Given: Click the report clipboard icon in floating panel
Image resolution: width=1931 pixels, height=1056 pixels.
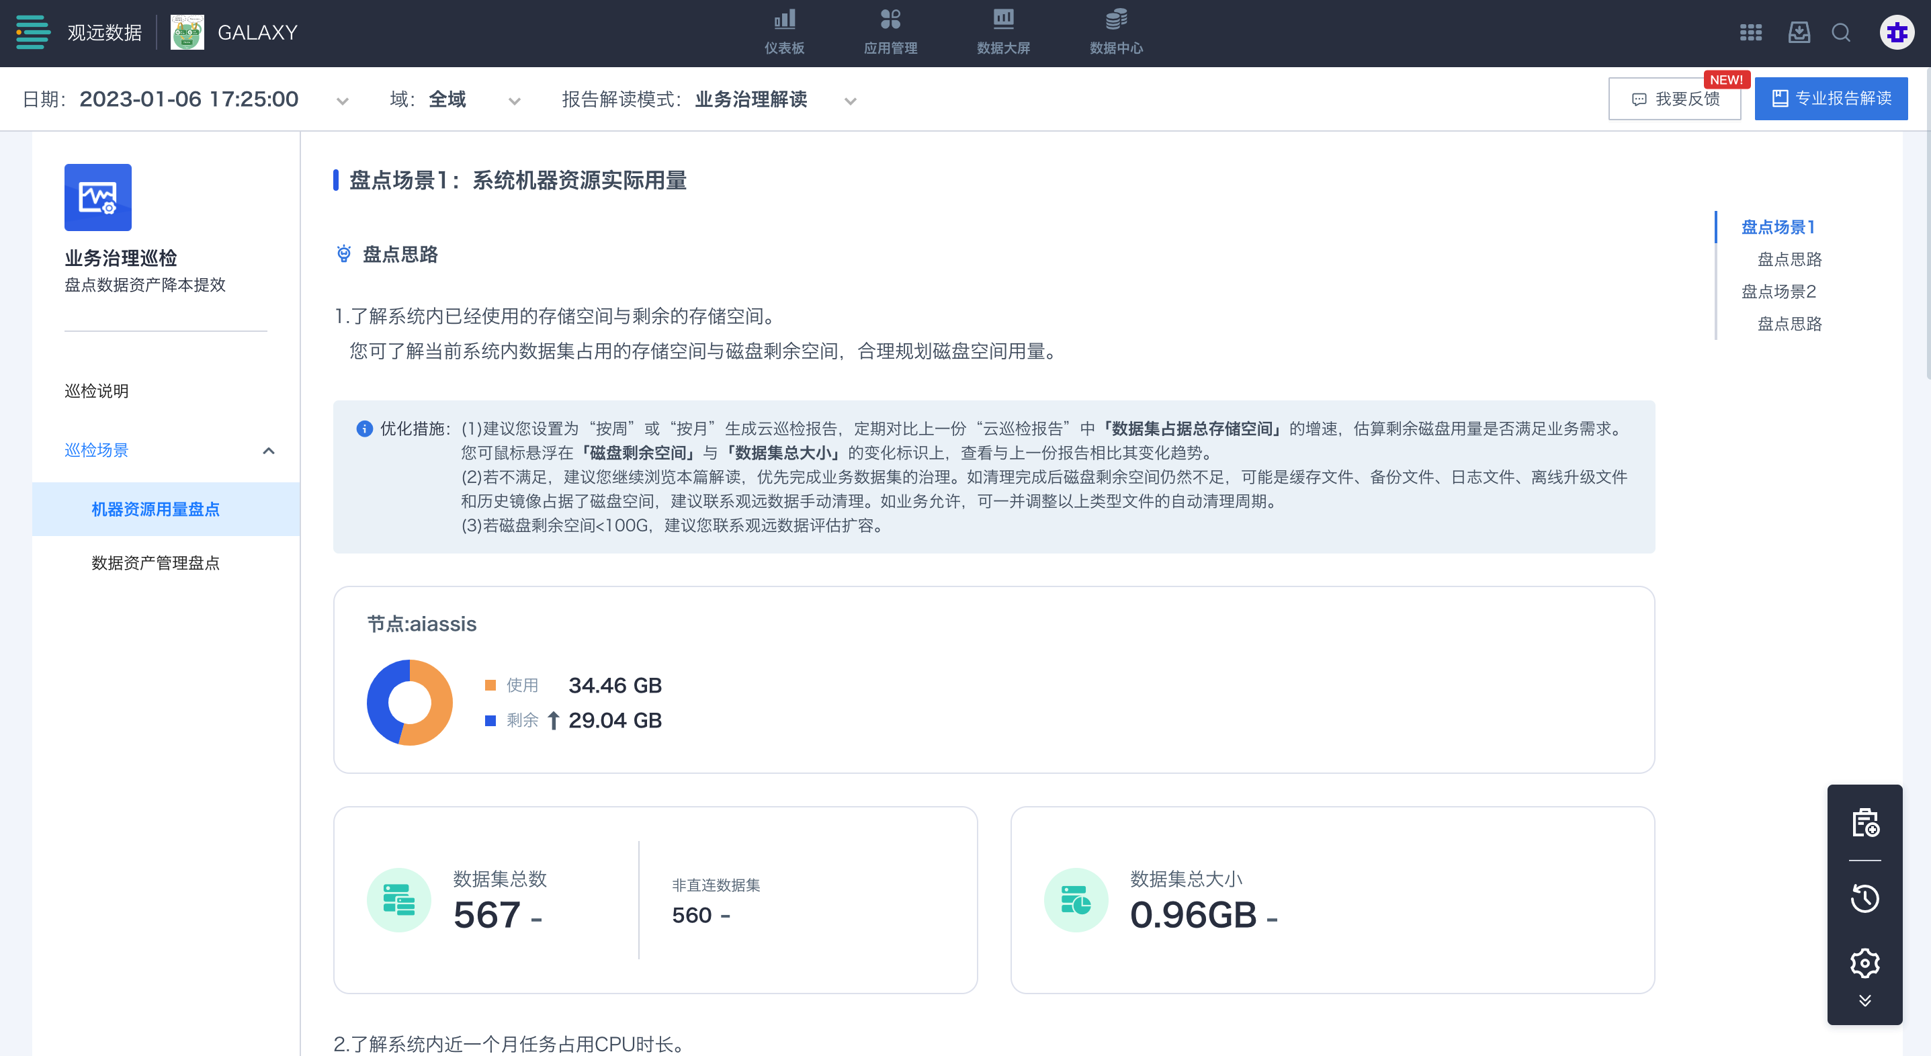Looking at the screenshot, I should point(1864,823).
